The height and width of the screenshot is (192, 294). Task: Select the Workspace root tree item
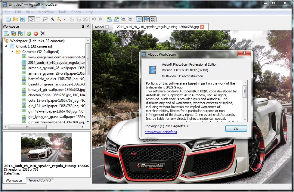click(37, 41)
